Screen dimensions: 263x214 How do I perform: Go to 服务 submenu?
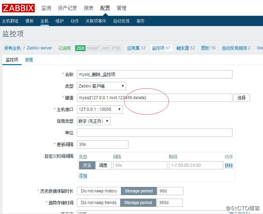coord(140,21)
